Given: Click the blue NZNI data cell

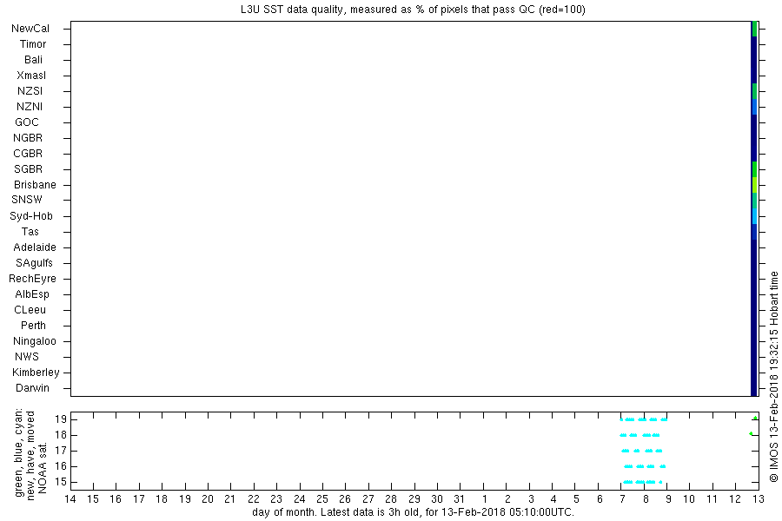Looking at the screenshot, I should (754, 107).
